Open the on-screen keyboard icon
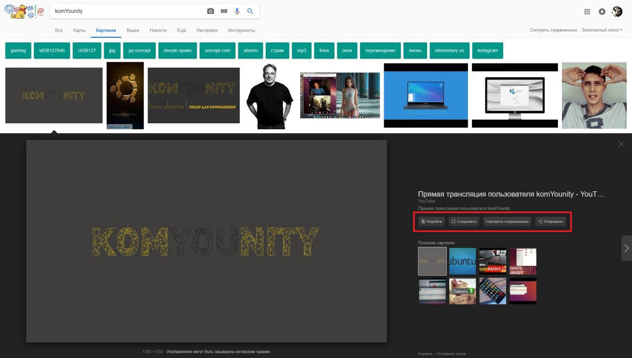Viewport: 632px width, 358px height. (224, 11)
